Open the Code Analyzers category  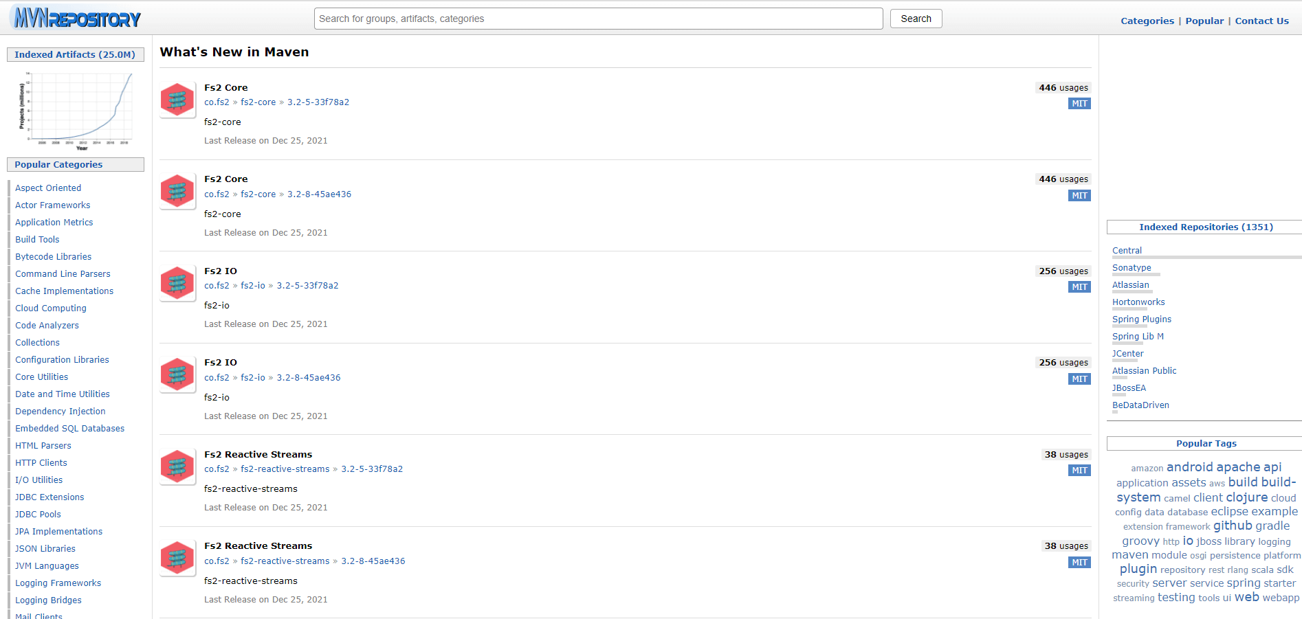(x=47, y=325)
